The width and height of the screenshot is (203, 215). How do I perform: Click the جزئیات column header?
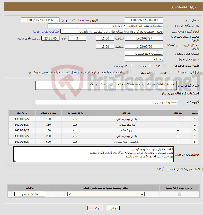coord(30,188)
